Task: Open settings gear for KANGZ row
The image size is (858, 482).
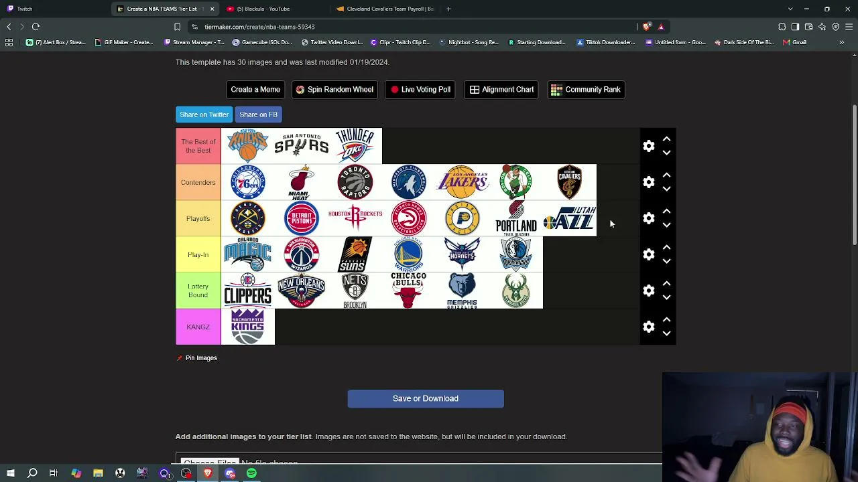Action: click(649, 327)
